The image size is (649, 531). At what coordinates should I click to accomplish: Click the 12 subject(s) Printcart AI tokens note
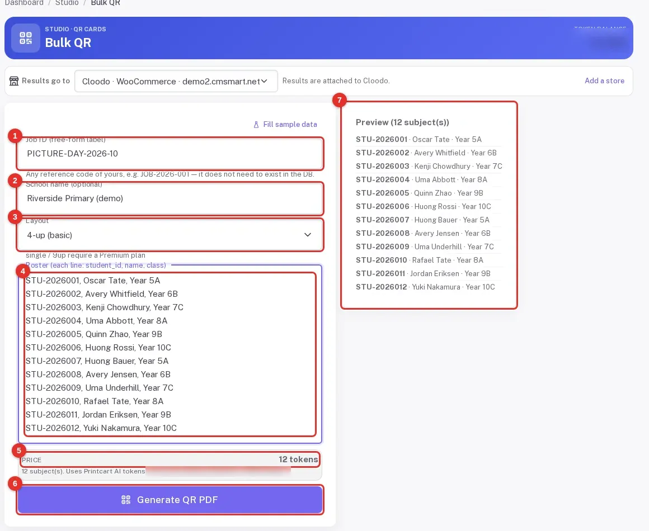point(83,471)
